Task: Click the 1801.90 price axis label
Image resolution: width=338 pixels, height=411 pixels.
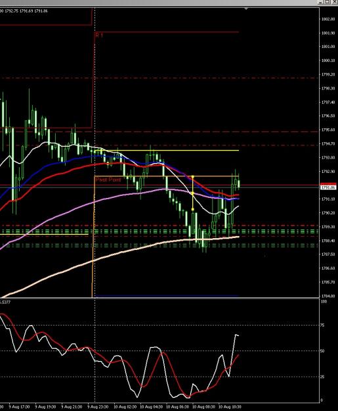Action: 328,33
